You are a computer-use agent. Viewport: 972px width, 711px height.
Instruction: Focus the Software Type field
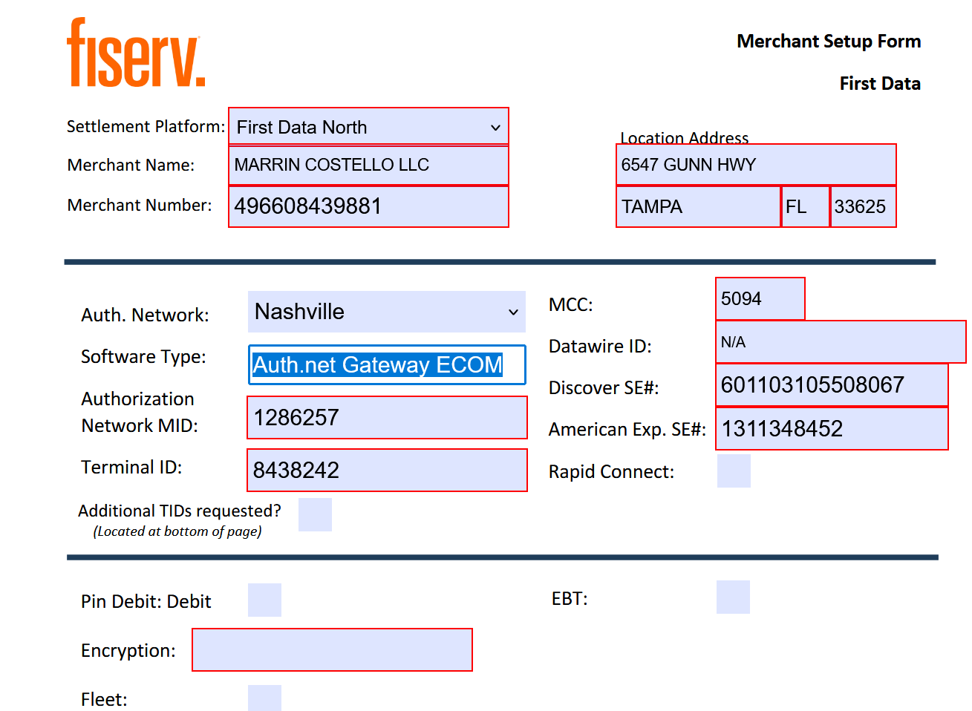(387, 365)
